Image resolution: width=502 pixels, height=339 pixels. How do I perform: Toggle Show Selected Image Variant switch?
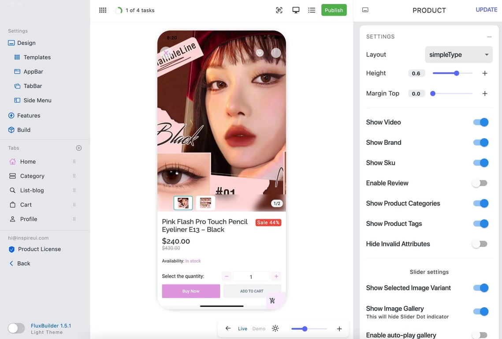tap(481, 288)
